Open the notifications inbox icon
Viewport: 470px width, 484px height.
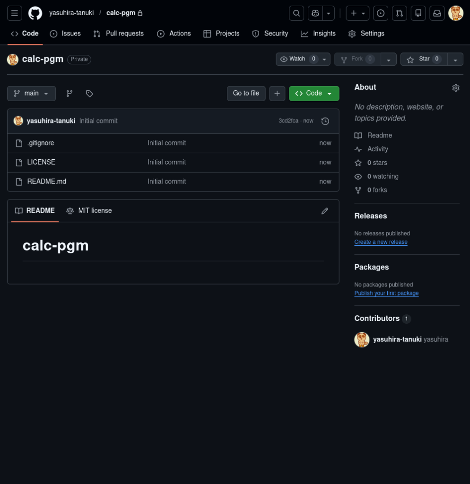[437, 13]
